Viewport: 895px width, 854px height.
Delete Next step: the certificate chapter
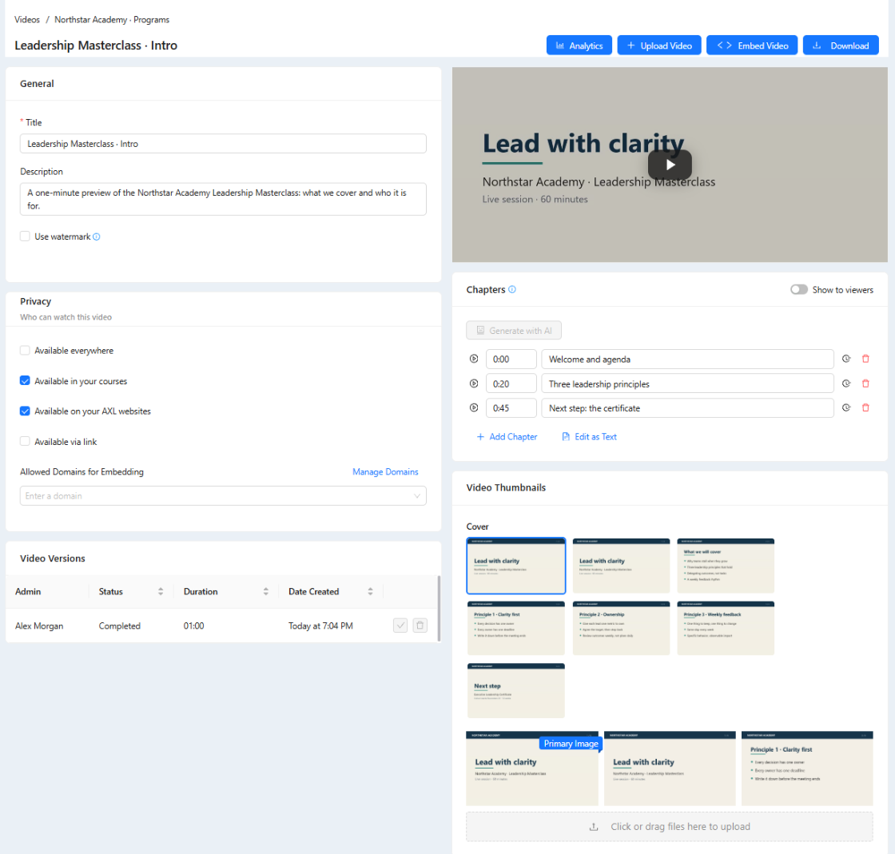coord(865,408)
